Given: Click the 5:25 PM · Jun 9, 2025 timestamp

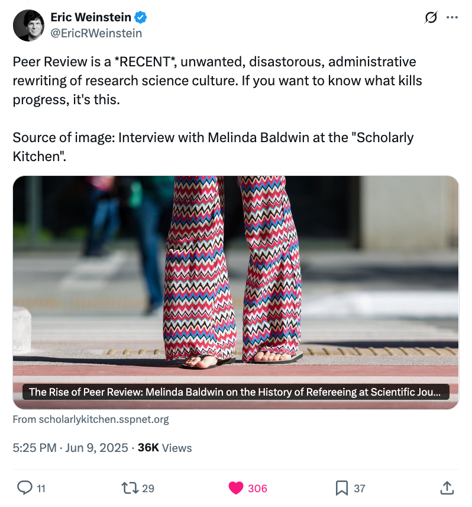Looking at the screenshot, I should 70,448.
